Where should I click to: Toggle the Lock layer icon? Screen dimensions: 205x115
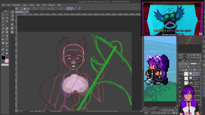click(x=188, y=67)
